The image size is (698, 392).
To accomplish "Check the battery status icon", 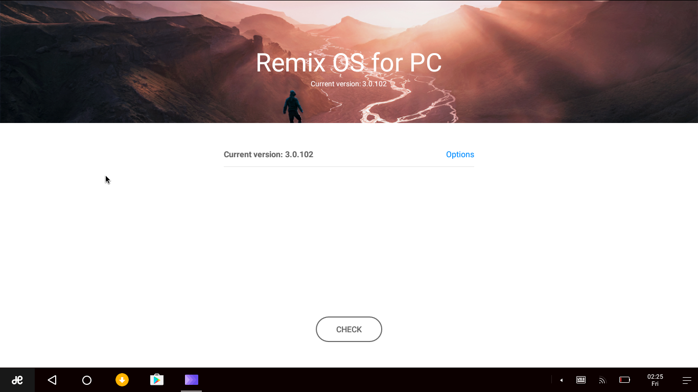I will point(624,380).
